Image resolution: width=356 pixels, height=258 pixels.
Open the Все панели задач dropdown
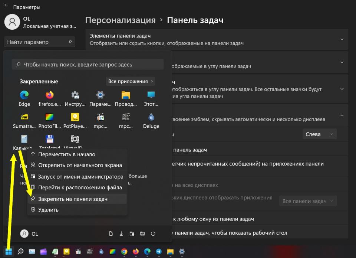tap(308, 201)
